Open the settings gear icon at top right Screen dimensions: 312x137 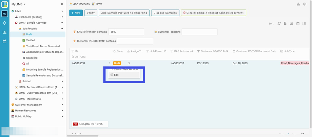[305, 4]
